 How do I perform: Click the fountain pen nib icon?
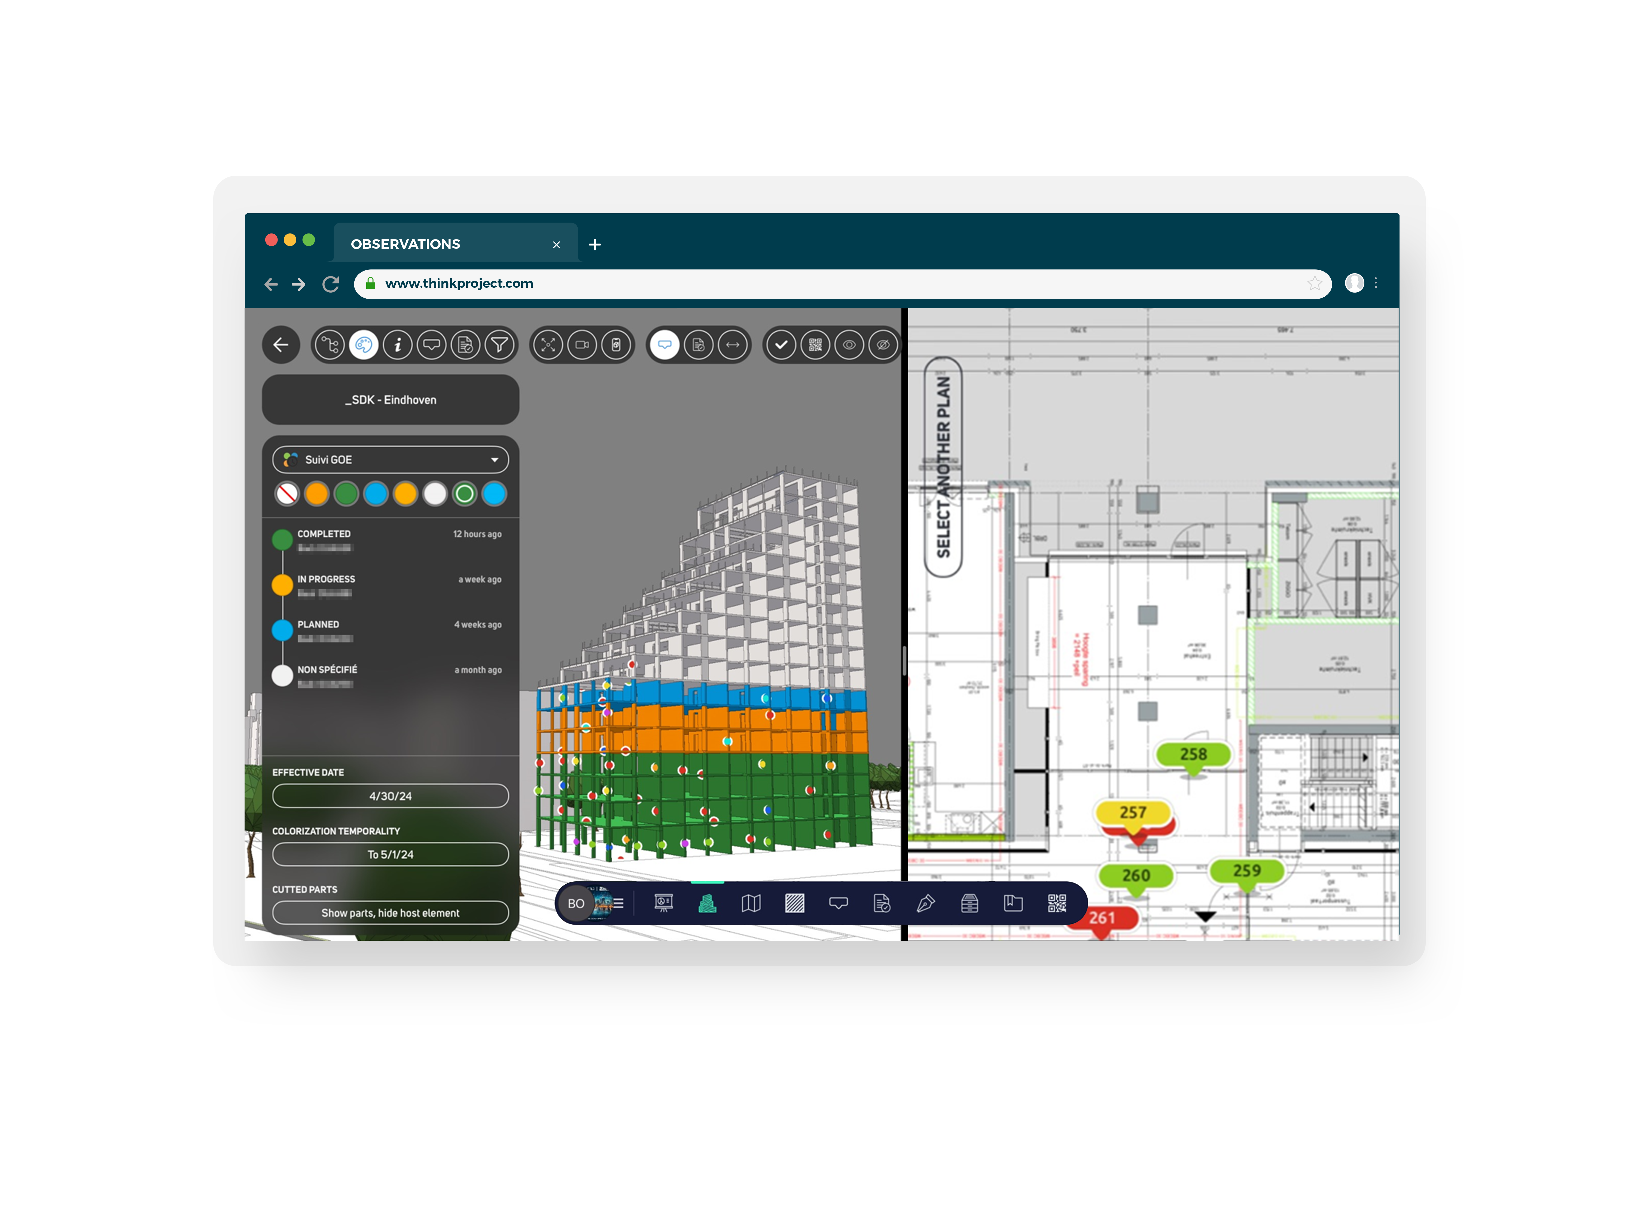tap(926, 903)
